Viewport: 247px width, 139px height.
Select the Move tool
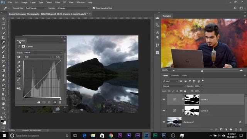(x=3, y=19)
